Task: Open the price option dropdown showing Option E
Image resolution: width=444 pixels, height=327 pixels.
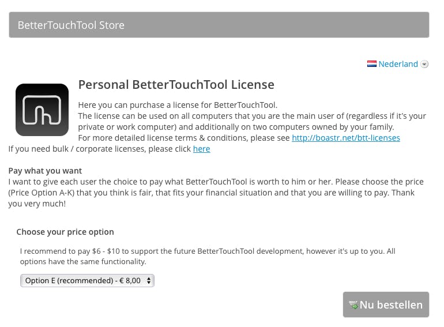Action: click(86, 281)
